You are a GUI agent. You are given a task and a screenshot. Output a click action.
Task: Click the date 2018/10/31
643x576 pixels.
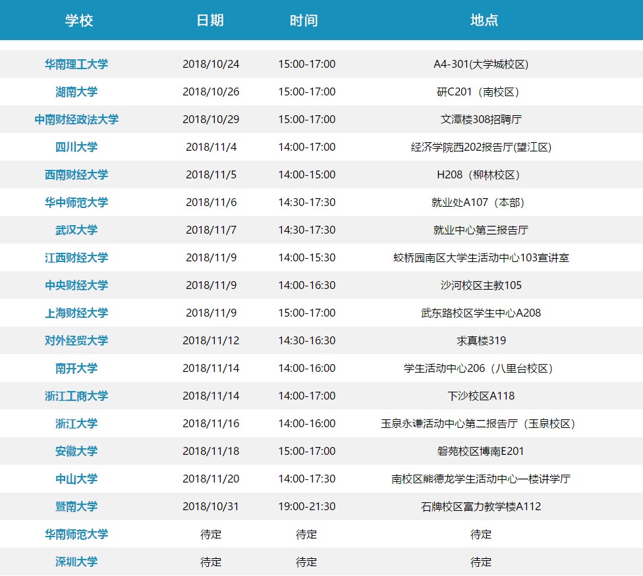coord(211,507)
